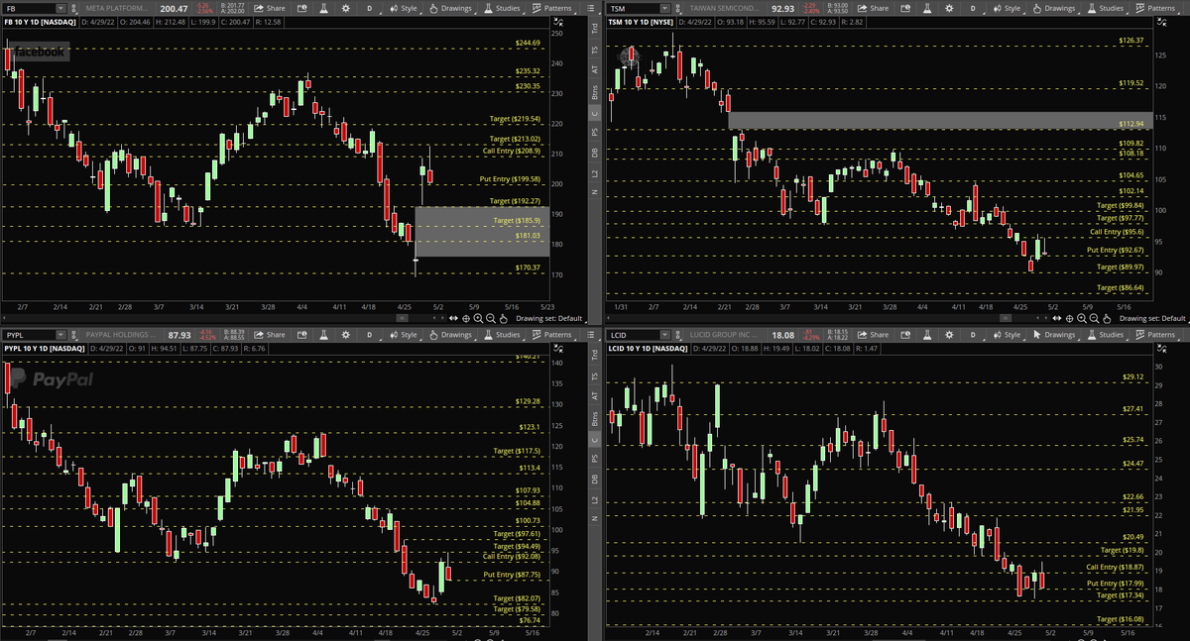Open Drawing set: Default under TSM chart
1190x641 pixels.
1152,319
